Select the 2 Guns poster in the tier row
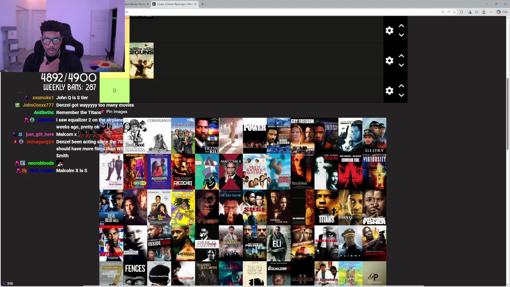The height and width of the screenshot is (287, 510). pyautogui.click(x=141, y=61)
